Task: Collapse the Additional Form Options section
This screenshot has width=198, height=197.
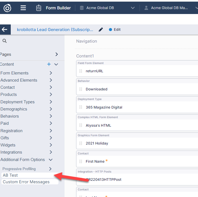Action: (x=50, y=160)
